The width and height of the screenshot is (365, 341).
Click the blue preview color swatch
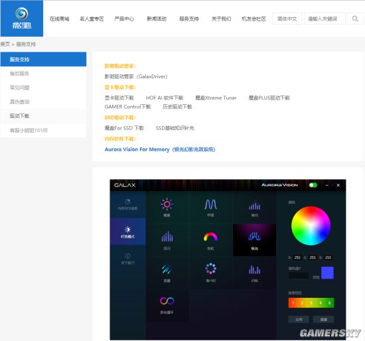pyautogui.click(x=327, y=273)
